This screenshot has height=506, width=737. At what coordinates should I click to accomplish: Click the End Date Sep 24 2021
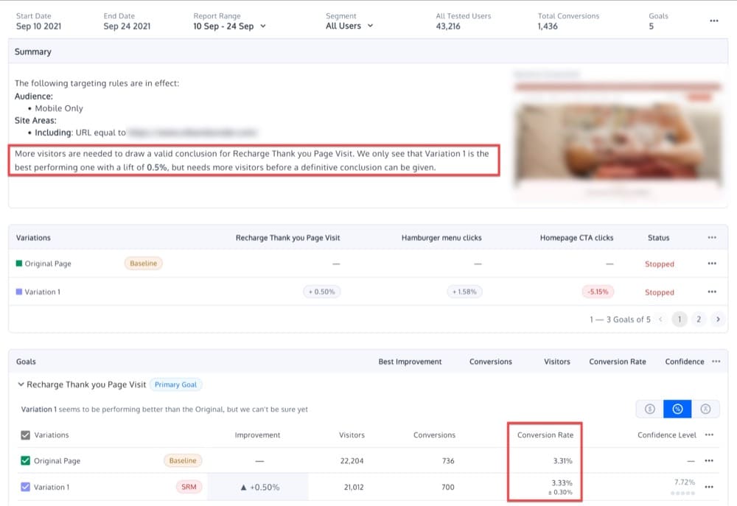point(127,27)
